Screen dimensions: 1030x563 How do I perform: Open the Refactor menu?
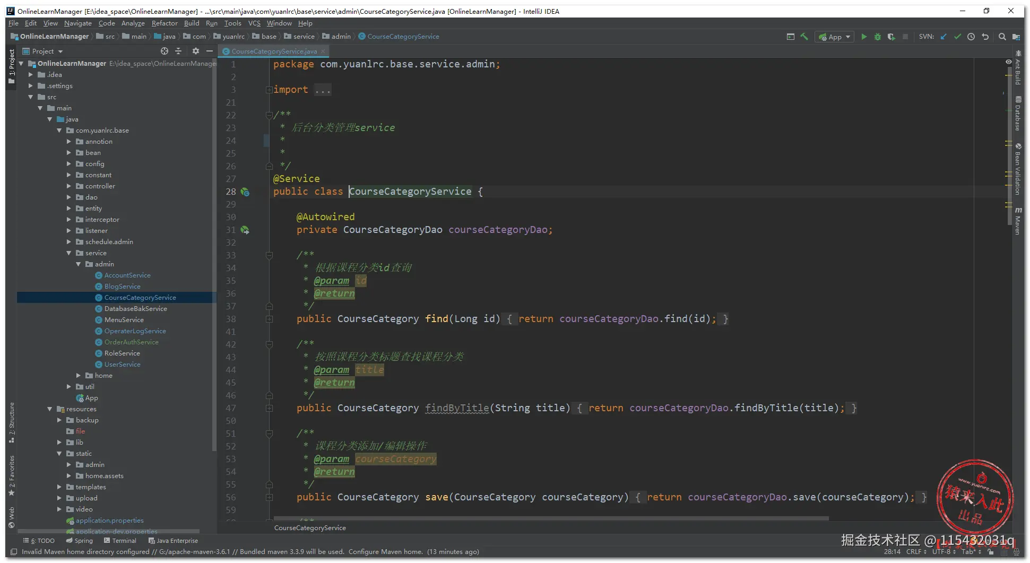[165, 23]
